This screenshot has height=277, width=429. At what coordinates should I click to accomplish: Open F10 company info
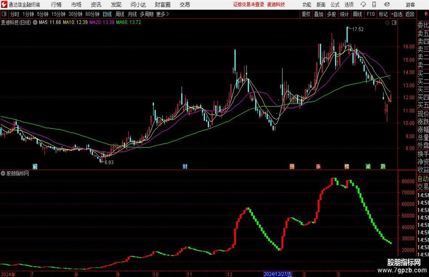pyautogui.click(x=371, y=14)
